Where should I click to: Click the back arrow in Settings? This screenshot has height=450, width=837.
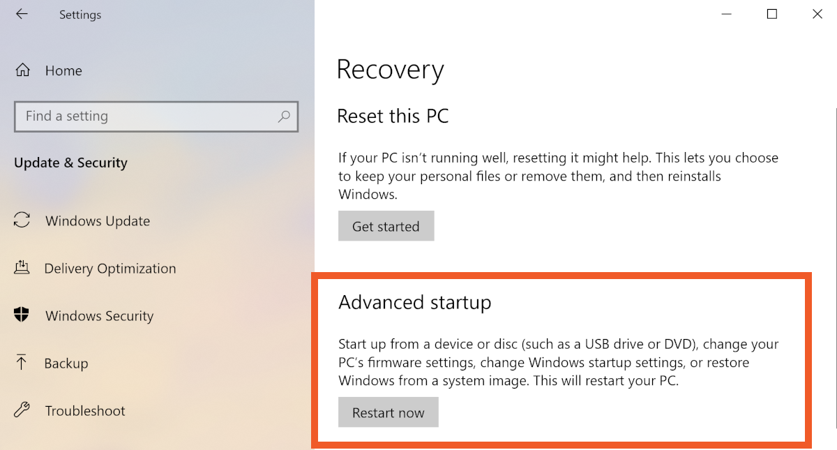coord(22,14)
